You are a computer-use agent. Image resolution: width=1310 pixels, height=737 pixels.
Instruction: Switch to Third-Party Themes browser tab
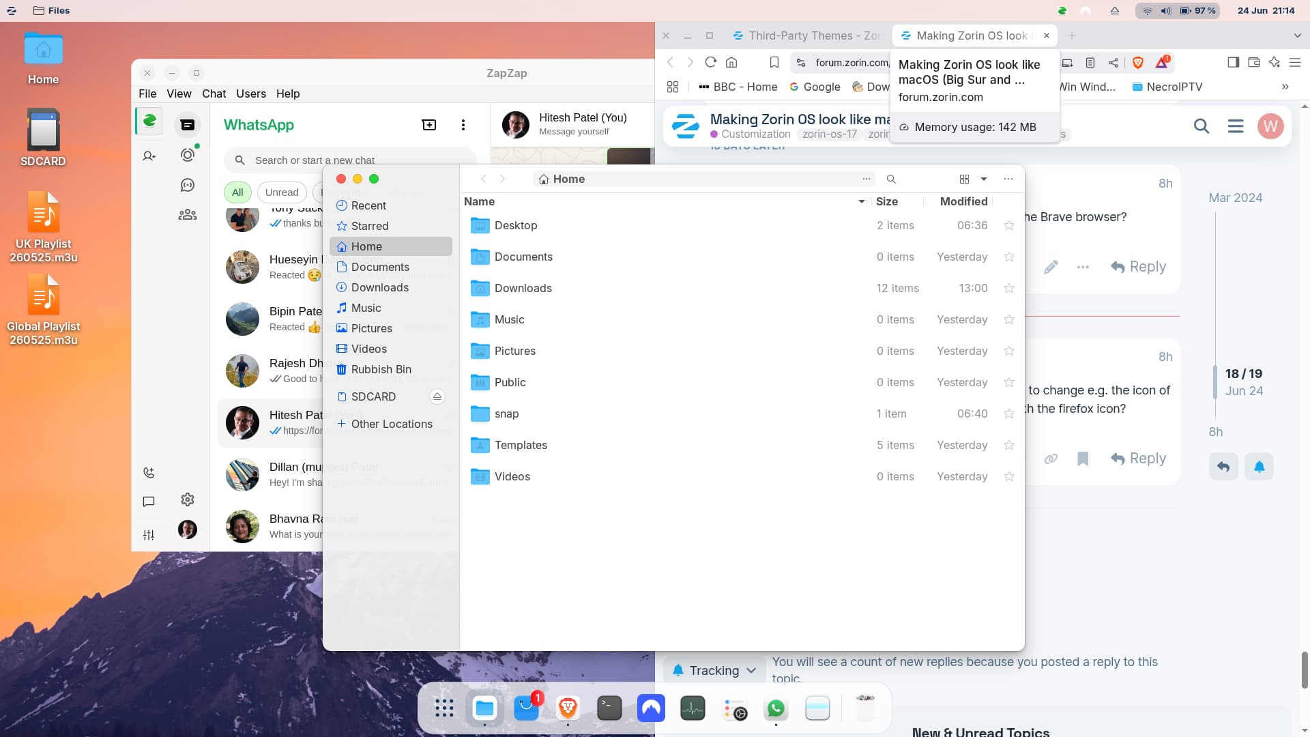click(x=807, y=35)
